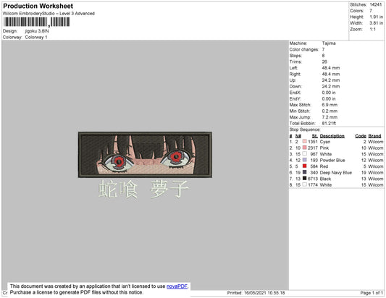Click the Code column header
Image resolution: width=386 pixels, height=298 pixels.
[361, 136]
